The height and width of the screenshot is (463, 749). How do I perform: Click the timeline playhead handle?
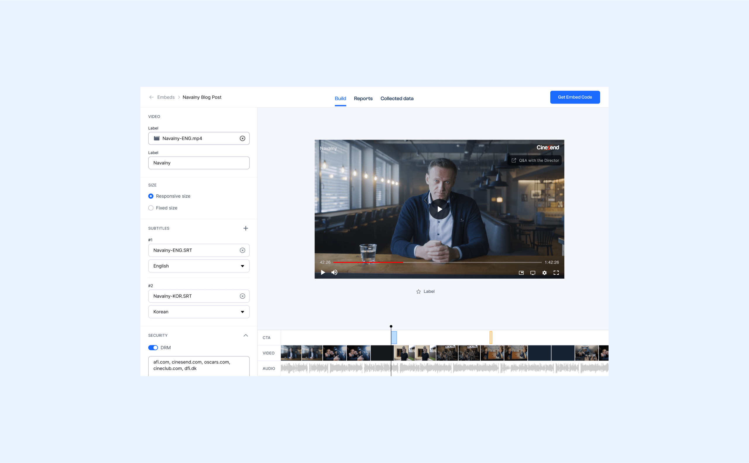[391, 326]
